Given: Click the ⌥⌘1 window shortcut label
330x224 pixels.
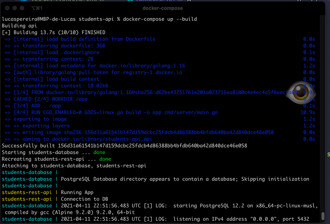Looking at the screenshot, I should coord(37,8).
